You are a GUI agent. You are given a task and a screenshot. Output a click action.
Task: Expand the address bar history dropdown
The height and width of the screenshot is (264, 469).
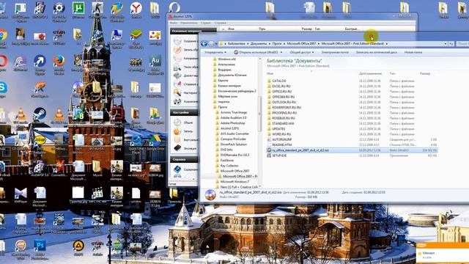point(446,44)
